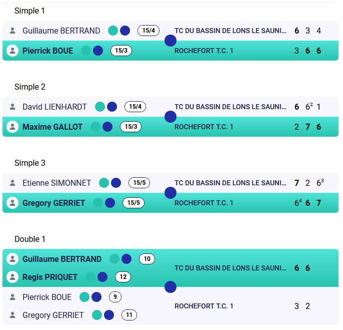The height and width of the screenshot is (330, 343).
Task: Open Maxime GALLOT's player name link
Action: tap(52, 127)
